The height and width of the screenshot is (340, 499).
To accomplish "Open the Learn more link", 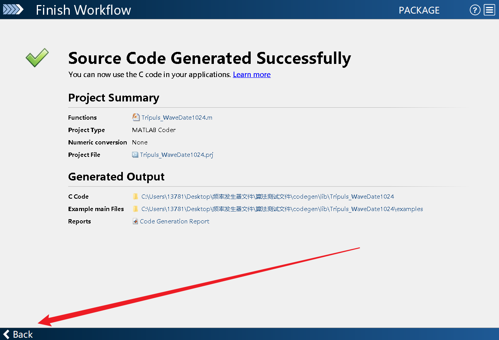I will [252, 74].
